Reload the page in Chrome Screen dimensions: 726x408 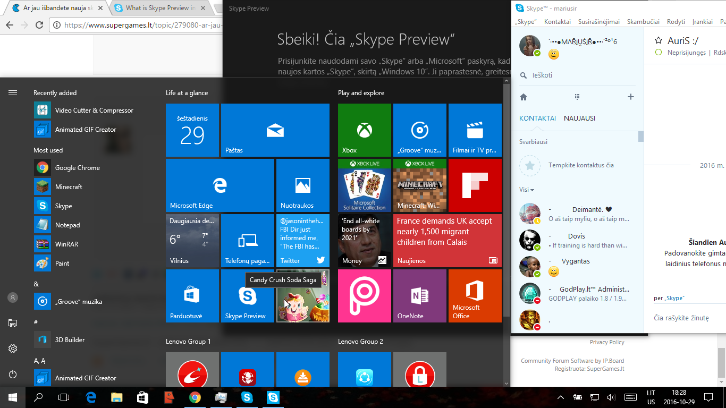tap(39, 25)
